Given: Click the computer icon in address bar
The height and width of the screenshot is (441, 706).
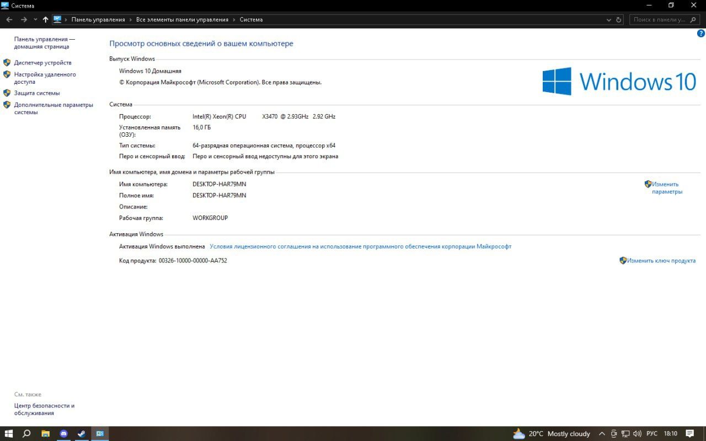Looking at the screenshot, I should click(x=57, y=19).
